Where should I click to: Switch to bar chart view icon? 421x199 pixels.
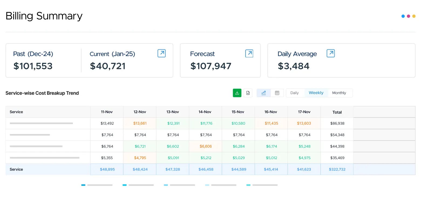[x=264, y=93]
